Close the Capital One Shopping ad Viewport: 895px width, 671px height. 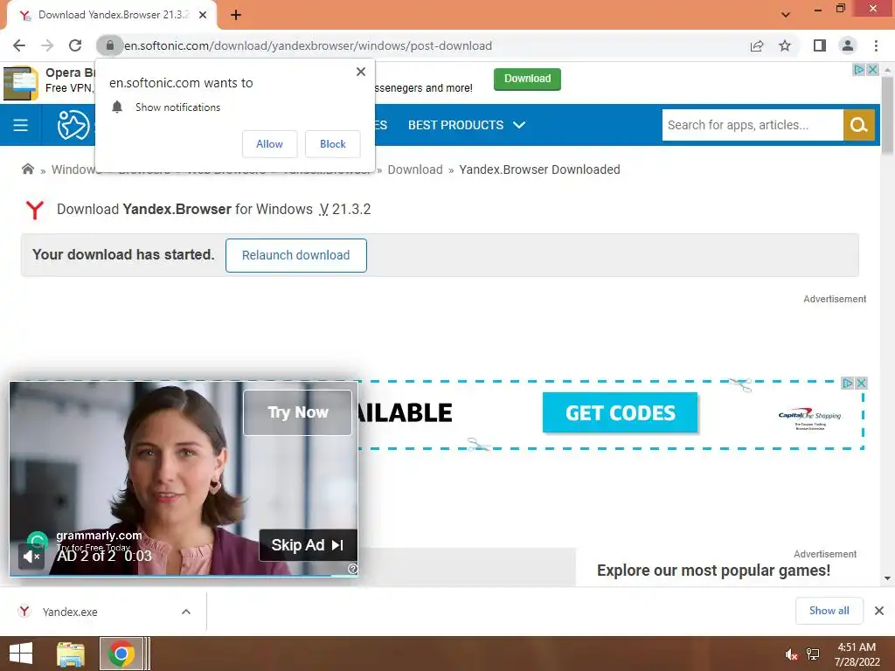click(861, 383)
